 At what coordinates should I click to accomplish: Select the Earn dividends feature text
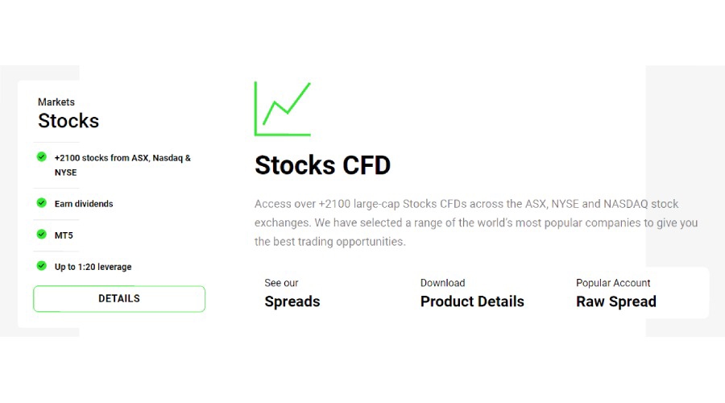tap(84, 204)
